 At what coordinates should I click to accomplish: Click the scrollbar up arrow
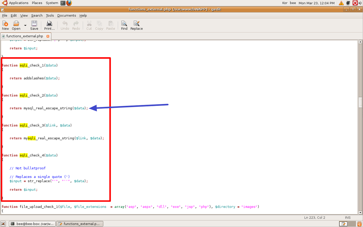[360, 42]
